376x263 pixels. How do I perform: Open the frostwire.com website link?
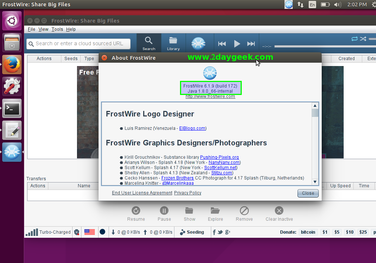[210, 96]
